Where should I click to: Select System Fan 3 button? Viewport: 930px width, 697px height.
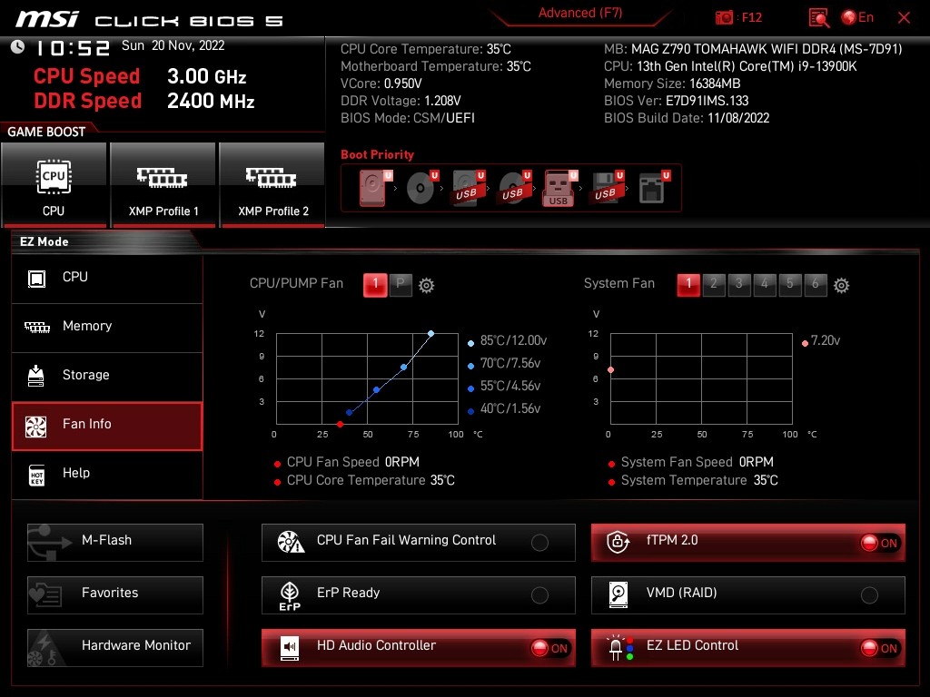(x=739, y=284)
